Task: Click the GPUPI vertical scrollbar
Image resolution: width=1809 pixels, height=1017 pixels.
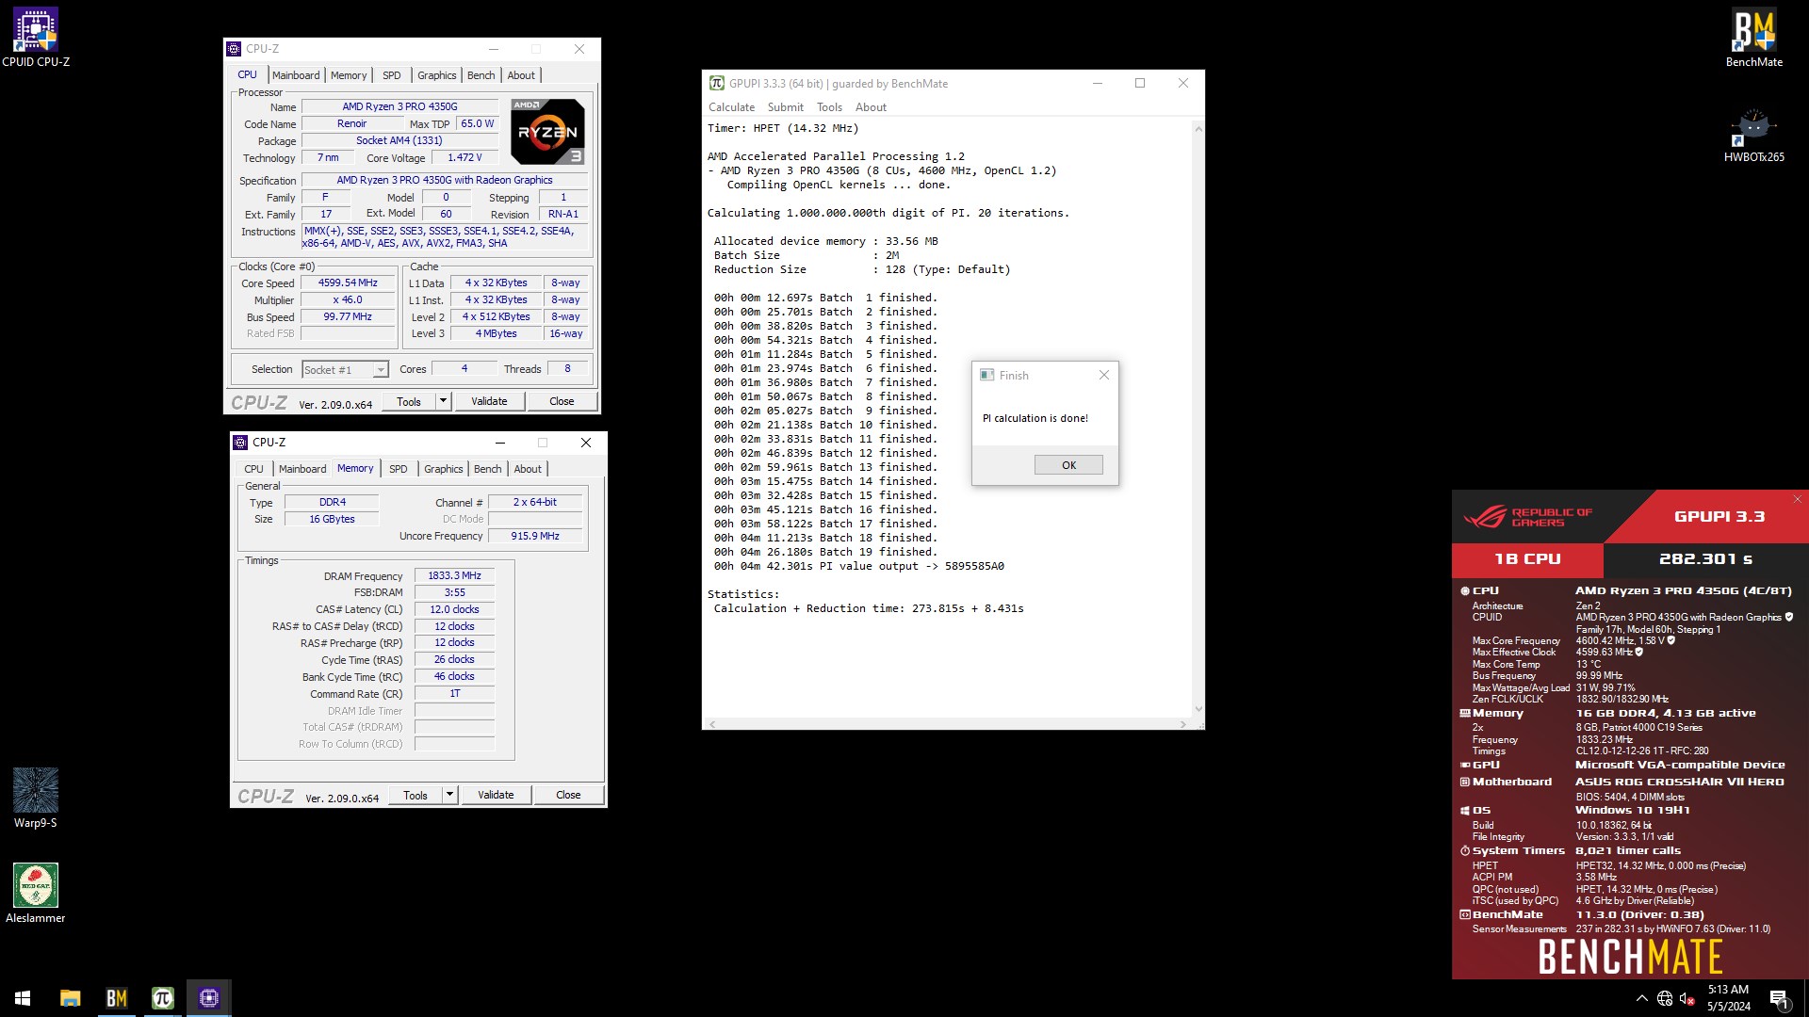Action: pyautogui.click(x=1198, y=418)
